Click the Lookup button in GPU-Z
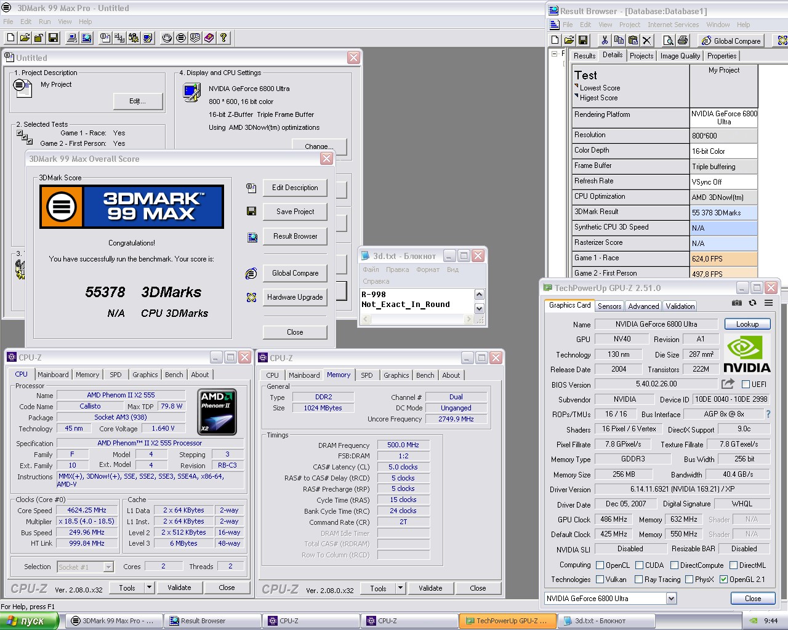 [x=747, y=324]
